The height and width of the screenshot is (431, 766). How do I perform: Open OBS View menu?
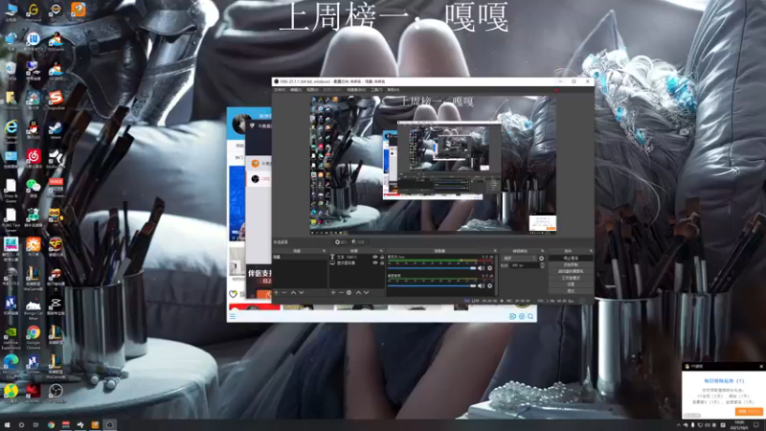(x=313, y=90)
